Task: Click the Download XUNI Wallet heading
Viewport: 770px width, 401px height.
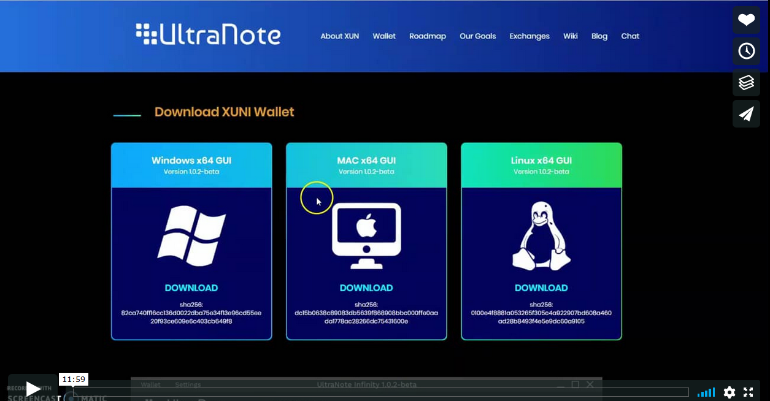Action: pyautogui.click(x=225, y=112)
